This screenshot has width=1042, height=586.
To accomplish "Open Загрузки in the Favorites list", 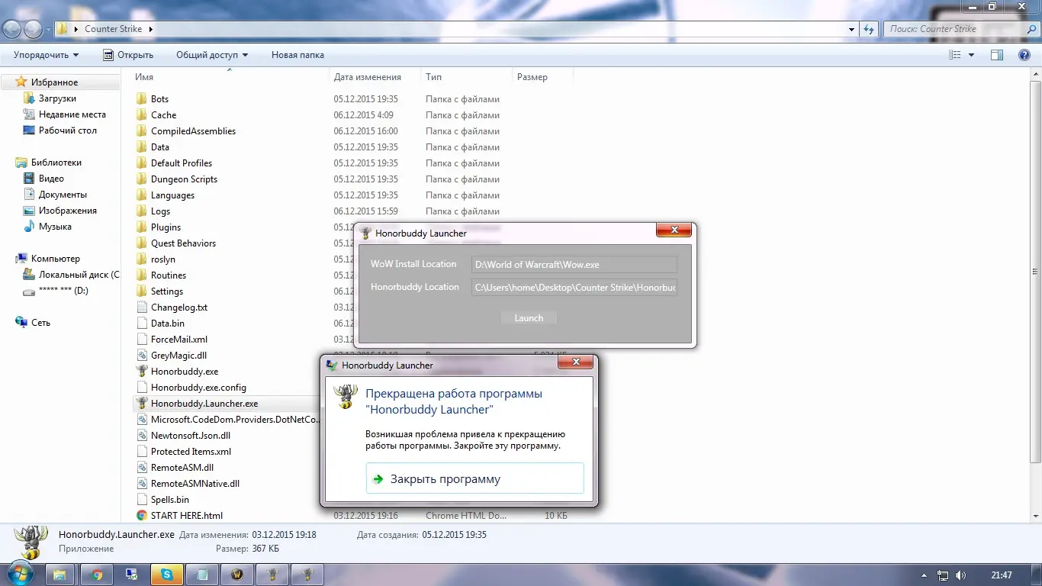I will pyautogui.click(x=57, y=98).
